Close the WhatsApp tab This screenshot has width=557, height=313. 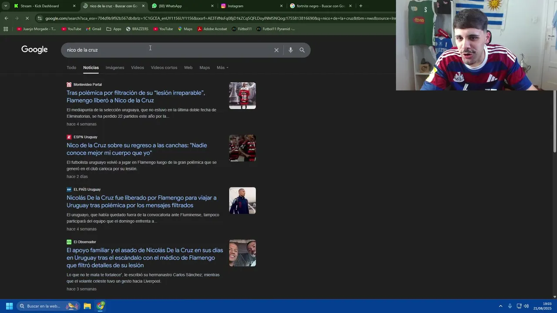pyautogui.click(x=212, y=6)
